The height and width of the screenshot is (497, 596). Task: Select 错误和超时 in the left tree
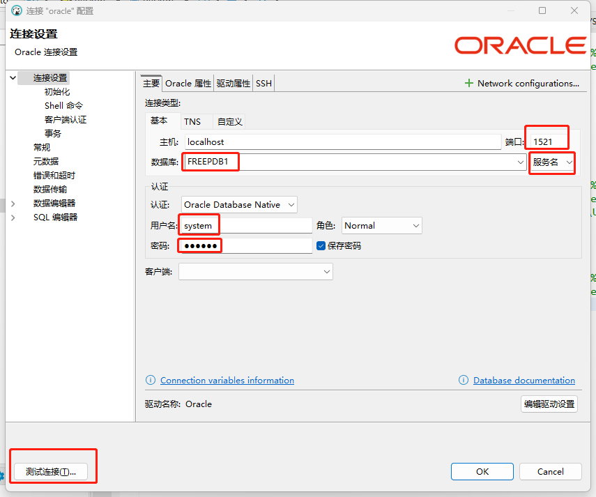click(x=54, y=176)
